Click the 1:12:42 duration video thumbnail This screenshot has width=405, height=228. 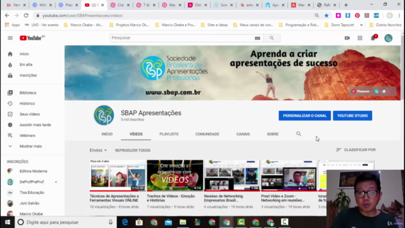[118, 175]
